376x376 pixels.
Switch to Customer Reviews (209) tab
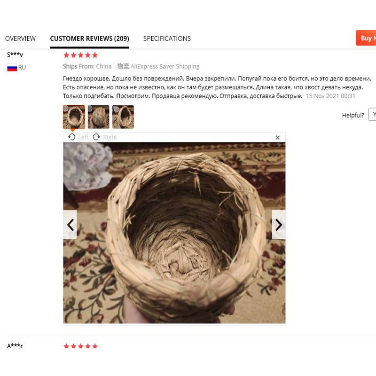[x=89, y=39]
